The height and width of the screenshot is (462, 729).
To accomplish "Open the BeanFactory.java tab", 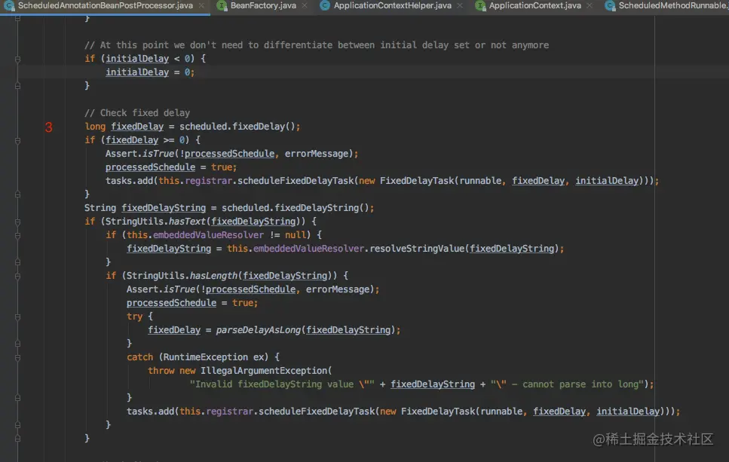I will (x=263, y=5).
